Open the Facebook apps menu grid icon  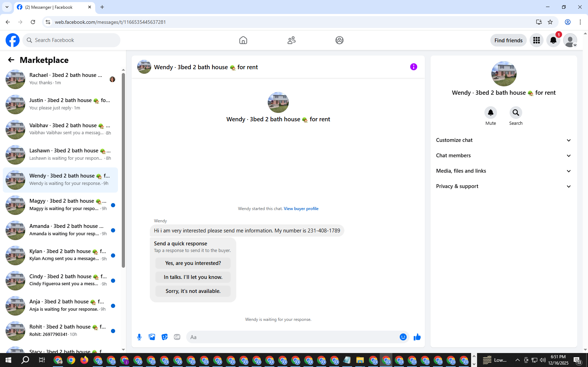(537, 40)
